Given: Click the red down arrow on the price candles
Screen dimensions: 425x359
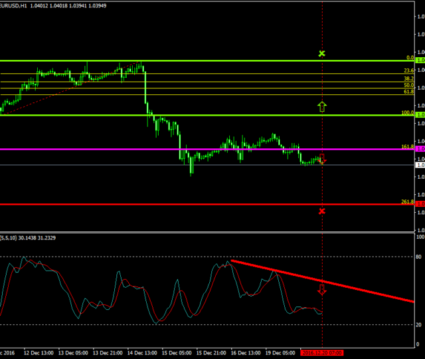Looking at the screenshot, I should pyautogui.click(x=323, y=158).
